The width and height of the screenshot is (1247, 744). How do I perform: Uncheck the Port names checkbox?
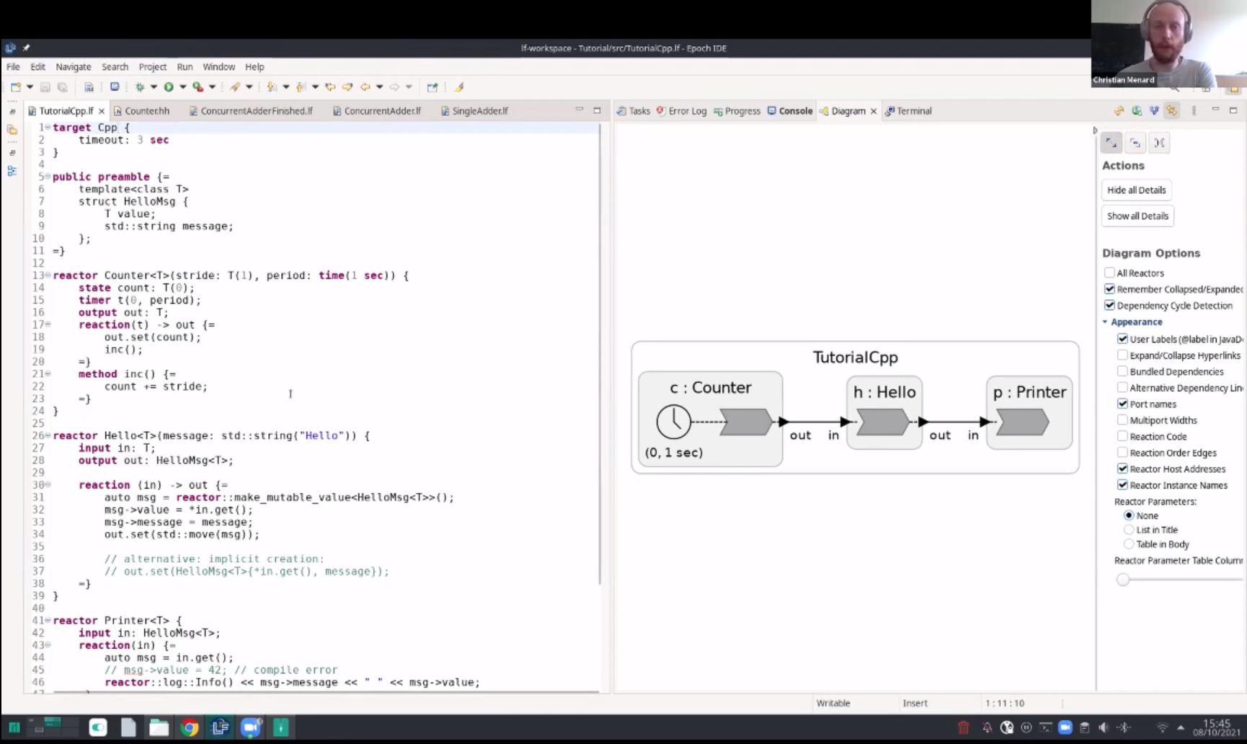1122,404
